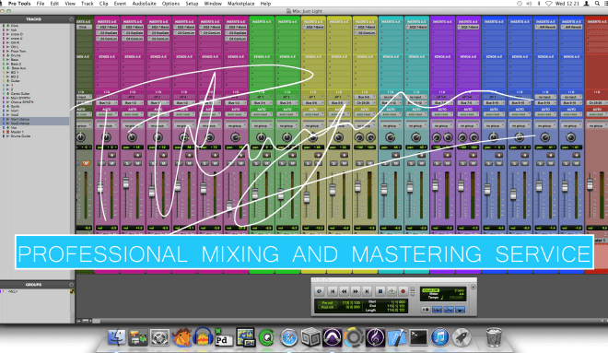
Task: Click the Master 1 track type icon
Action: [7, 132]
